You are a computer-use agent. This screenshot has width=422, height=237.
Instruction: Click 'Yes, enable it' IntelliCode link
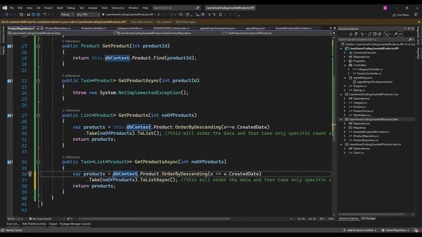tap(164, 22)
